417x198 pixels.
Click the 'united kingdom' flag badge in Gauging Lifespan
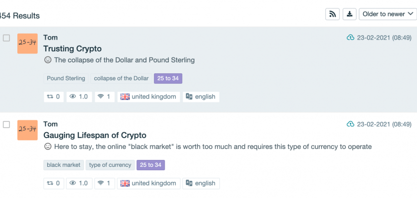(x=148, y=183)
